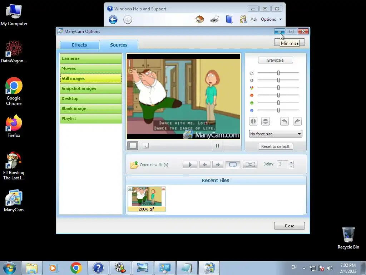Remove 200w.gif from recent files

point(163,189)
